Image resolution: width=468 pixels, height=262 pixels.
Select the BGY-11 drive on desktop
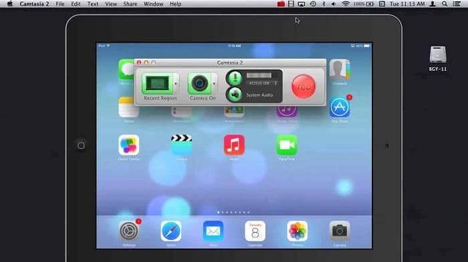(438, 59)
